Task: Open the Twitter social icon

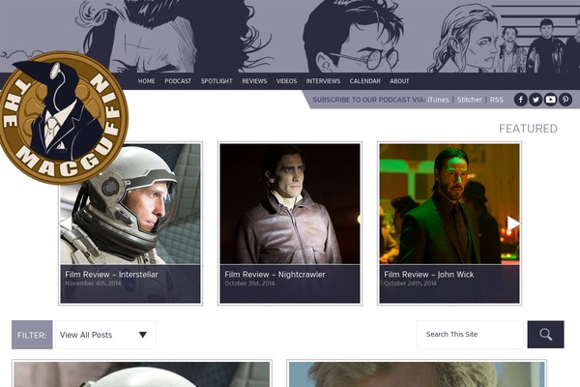Action: (x=536, y=100)
